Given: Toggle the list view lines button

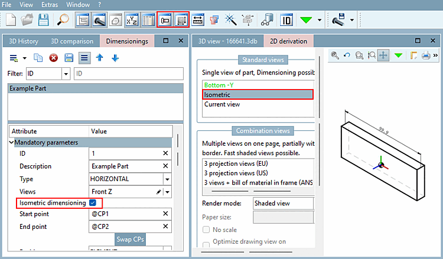Looking at the screenshot, I should coord(84,58).
